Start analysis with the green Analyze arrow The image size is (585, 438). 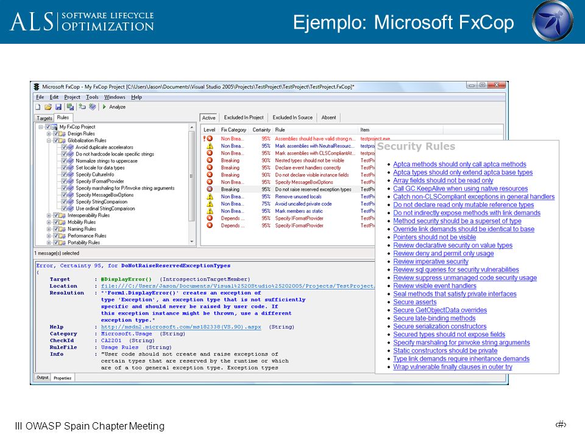pyautogui.click(x=104, y=107)
